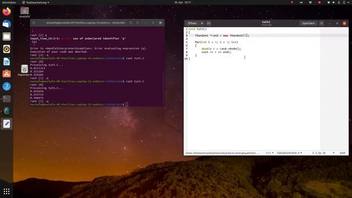Viewport: 352px width, 198px height.
Task: Click the 'double r = rand' line
Action: point(221,49)
